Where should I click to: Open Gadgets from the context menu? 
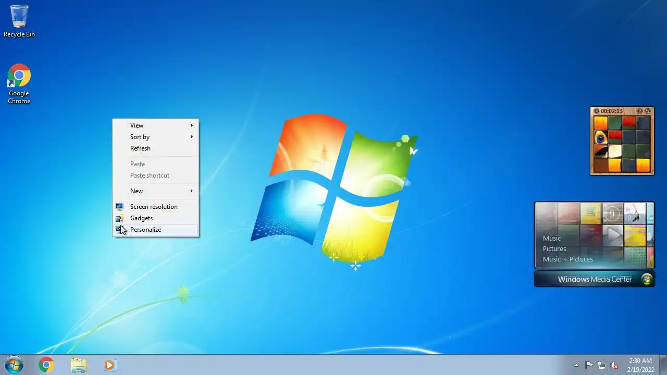point(155,218)
